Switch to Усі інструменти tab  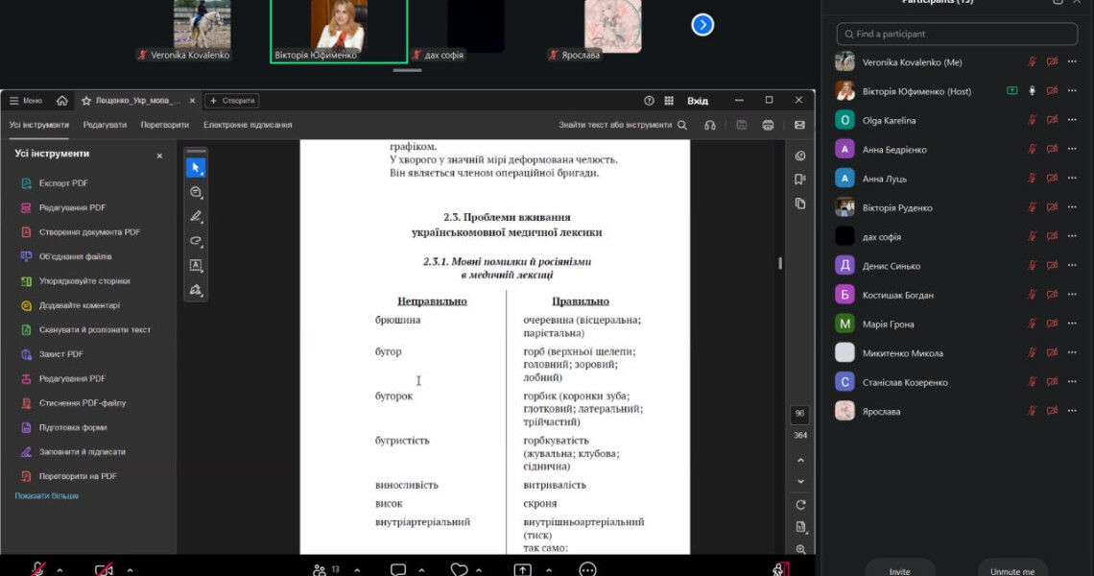pyautogui.click(x=39, y=125)
